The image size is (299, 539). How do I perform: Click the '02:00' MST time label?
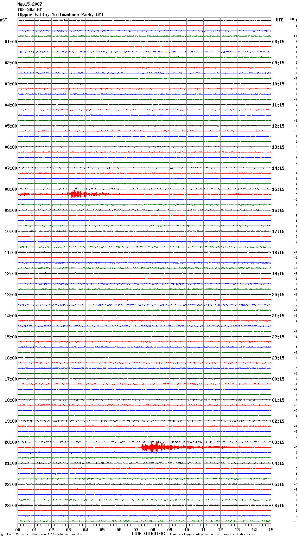pos(11,63)
